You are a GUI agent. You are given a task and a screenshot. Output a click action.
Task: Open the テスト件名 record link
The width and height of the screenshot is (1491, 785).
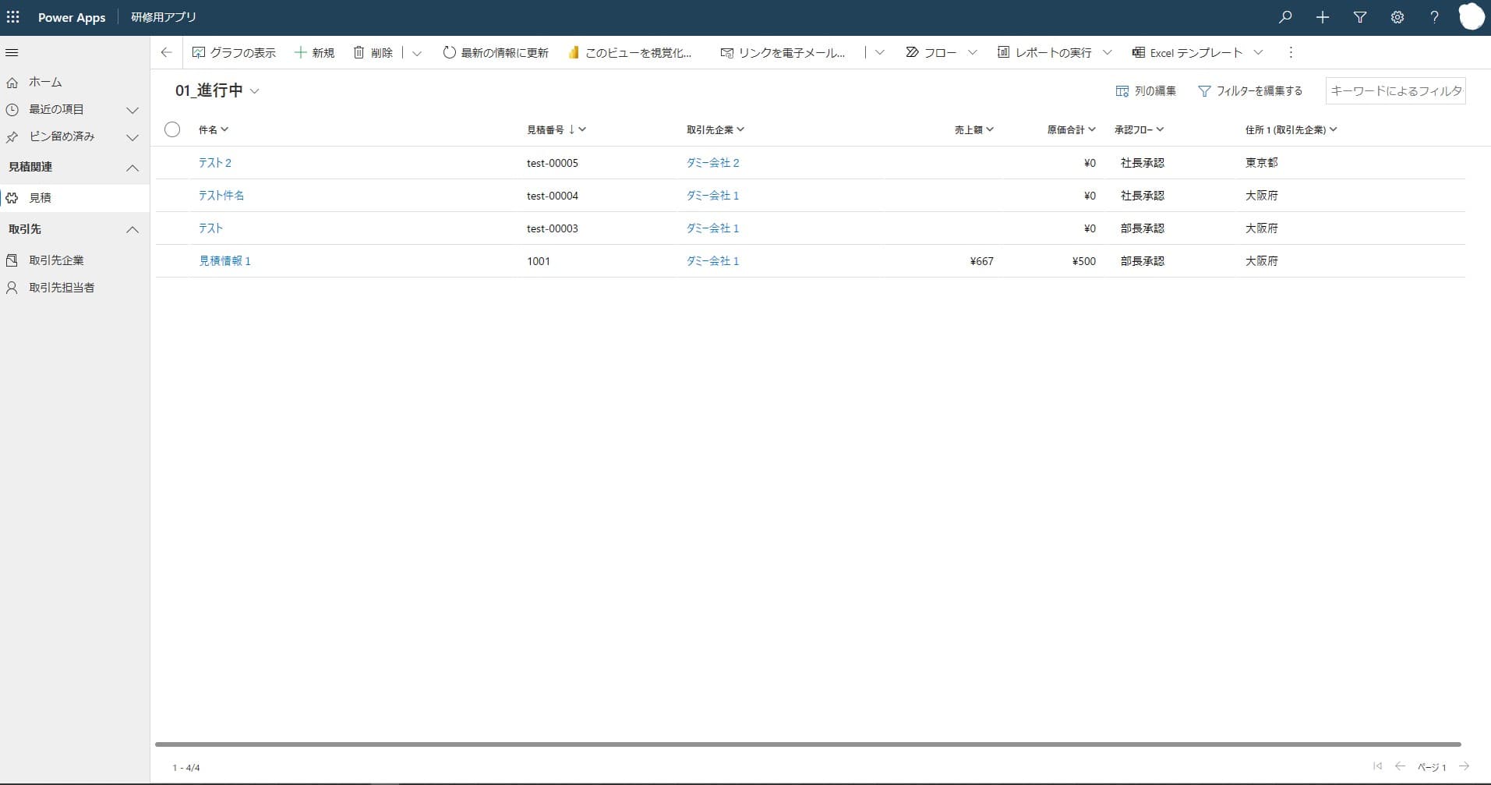coord(221,196)
